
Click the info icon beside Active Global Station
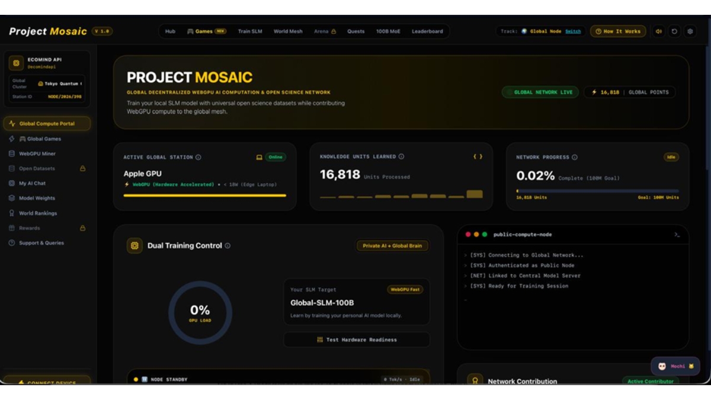click(198, 157)
